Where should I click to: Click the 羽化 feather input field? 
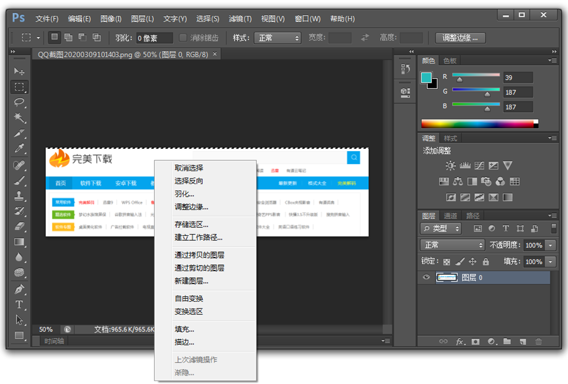[154, 38]
